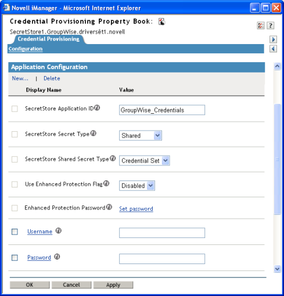Click the Display Name column header
284x296 pixels.
point(44,90)
